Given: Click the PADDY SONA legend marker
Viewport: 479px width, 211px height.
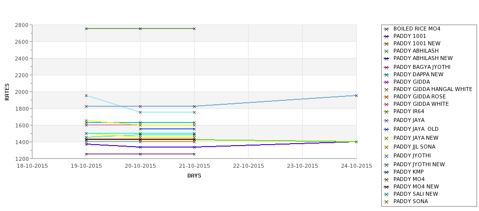Looking at the screenshot, I should click(387, 202).
